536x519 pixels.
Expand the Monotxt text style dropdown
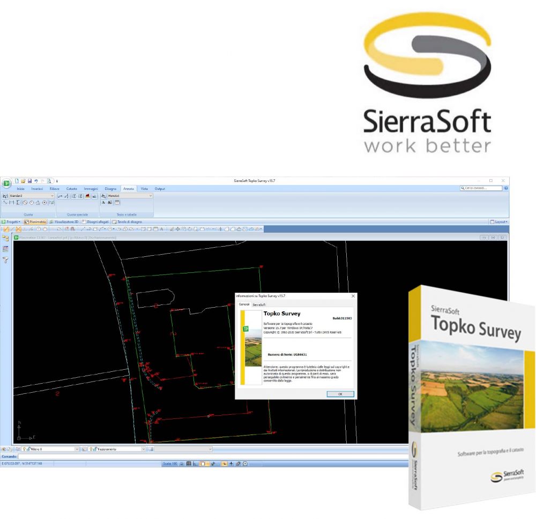point(130,195)
